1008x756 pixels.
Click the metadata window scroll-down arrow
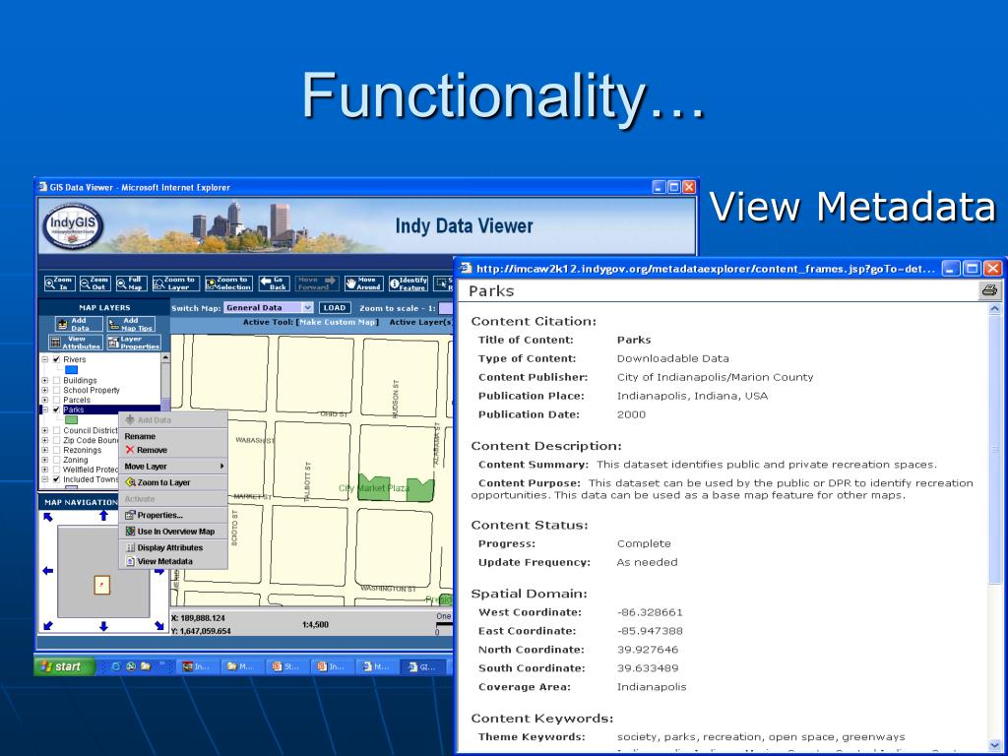pos(994,744)
